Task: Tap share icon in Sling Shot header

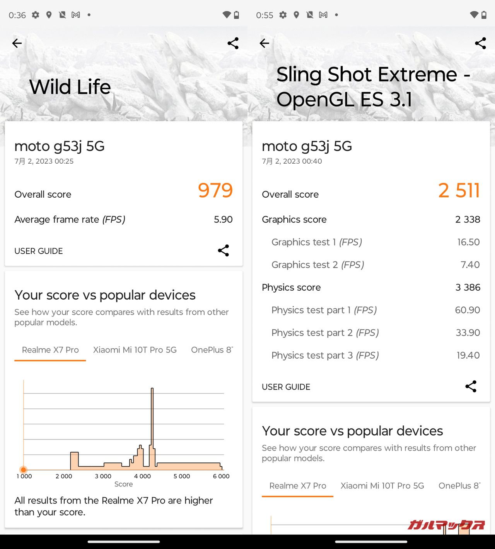Action: coord(480,43)
